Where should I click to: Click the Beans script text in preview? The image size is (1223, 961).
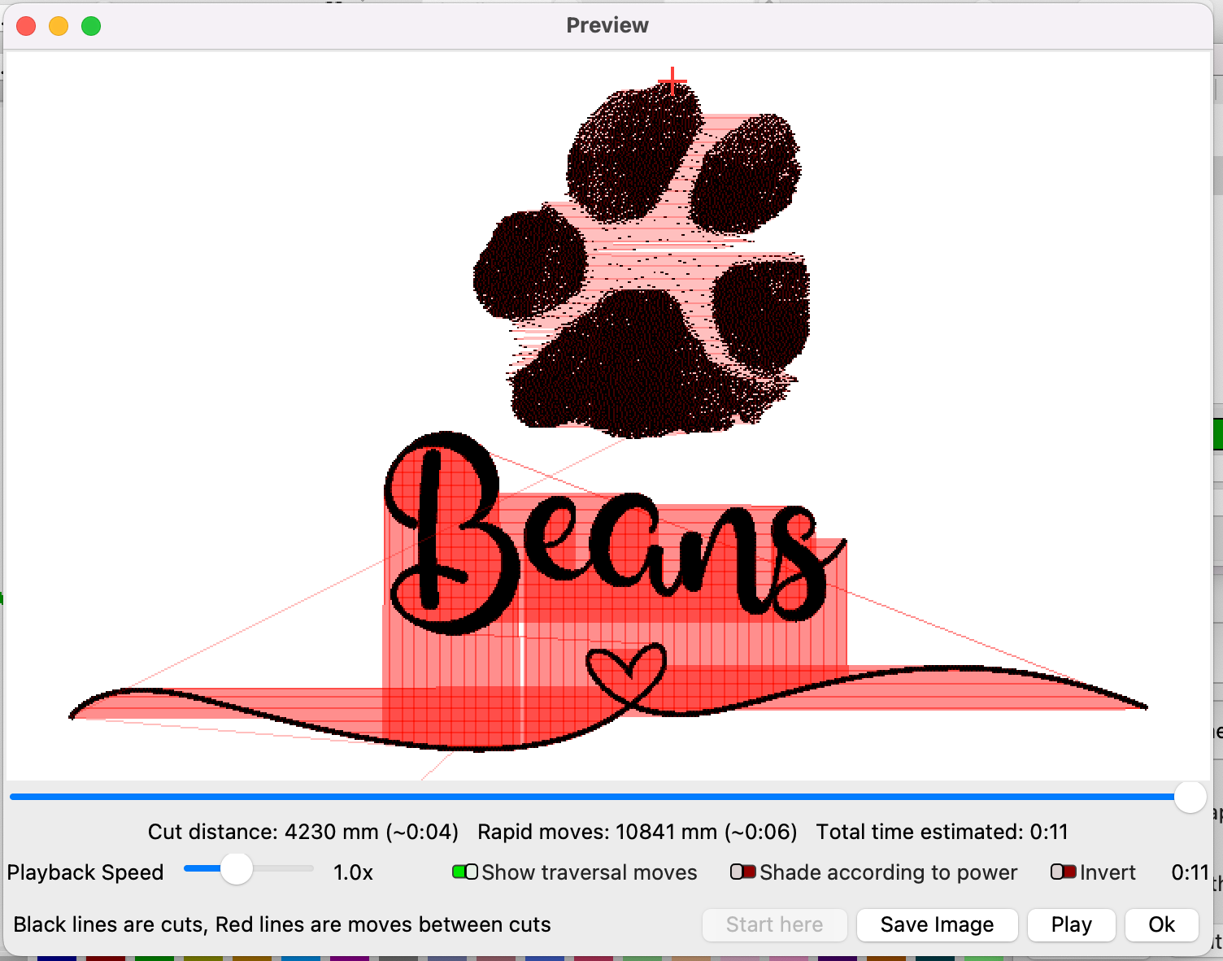[602, 537]
